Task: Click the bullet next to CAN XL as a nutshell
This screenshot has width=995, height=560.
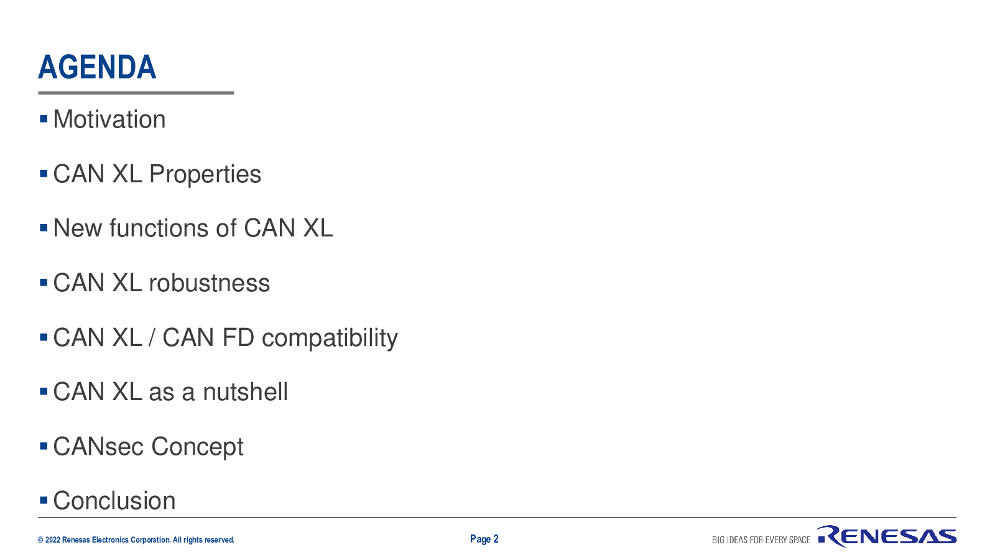Action: coord(44,391)
